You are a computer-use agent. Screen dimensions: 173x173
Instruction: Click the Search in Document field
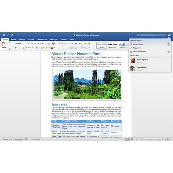click(151, 35)
